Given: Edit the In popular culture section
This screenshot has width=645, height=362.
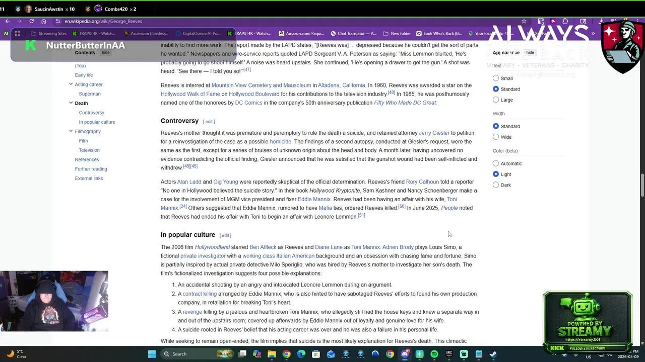Looking at the screenshot, I should [x=225, y=235].
